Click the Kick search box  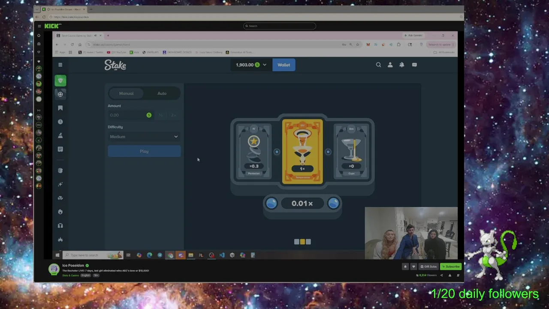[x=280, y=26]
